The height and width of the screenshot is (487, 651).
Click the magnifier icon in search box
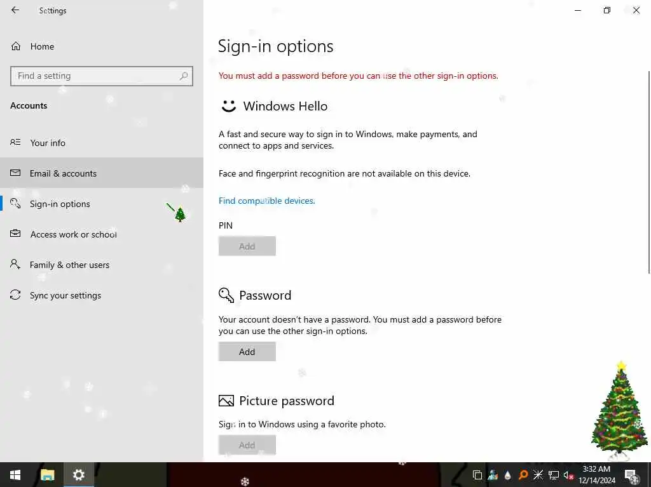[184, 76]
